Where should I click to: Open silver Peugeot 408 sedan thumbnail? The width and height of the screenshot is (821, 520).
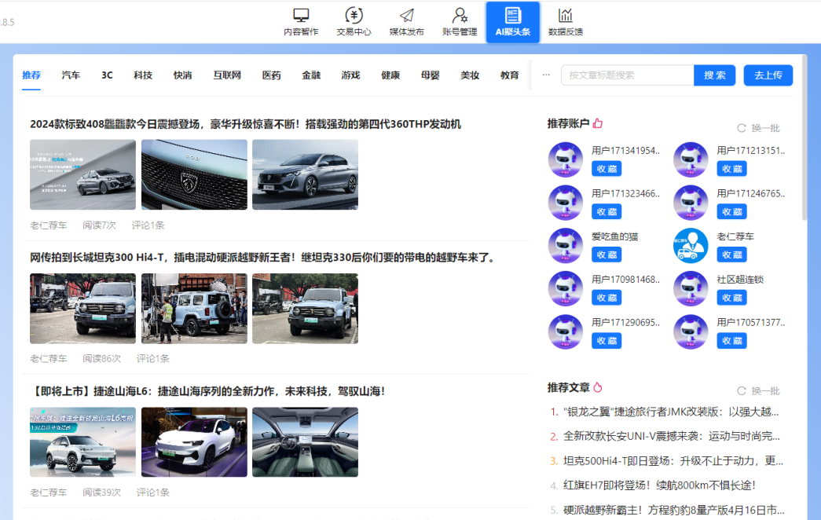[306, 174]
